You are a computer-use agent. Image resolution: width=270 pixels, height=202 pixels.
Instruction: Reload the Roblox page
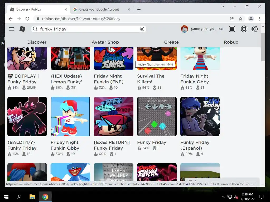[x=27, y=19]
